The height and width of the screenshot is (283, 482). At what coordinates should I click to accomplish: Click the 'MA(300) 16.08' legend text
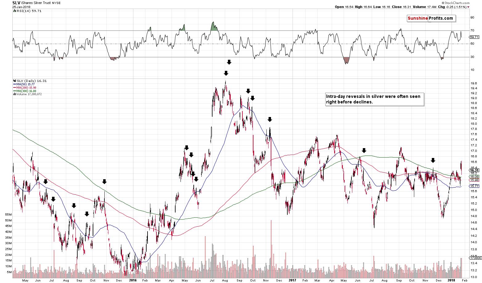point(26,91)
